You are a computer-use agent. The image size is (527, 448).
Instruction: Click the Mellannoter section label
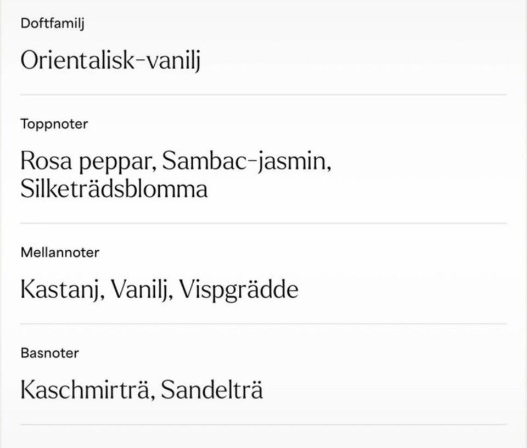60,253
